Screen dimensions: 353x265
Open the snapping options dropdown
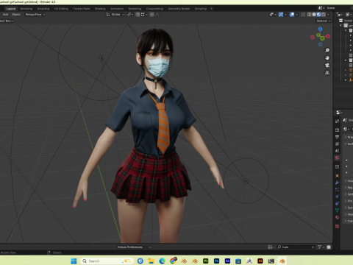tap(144, 15)
